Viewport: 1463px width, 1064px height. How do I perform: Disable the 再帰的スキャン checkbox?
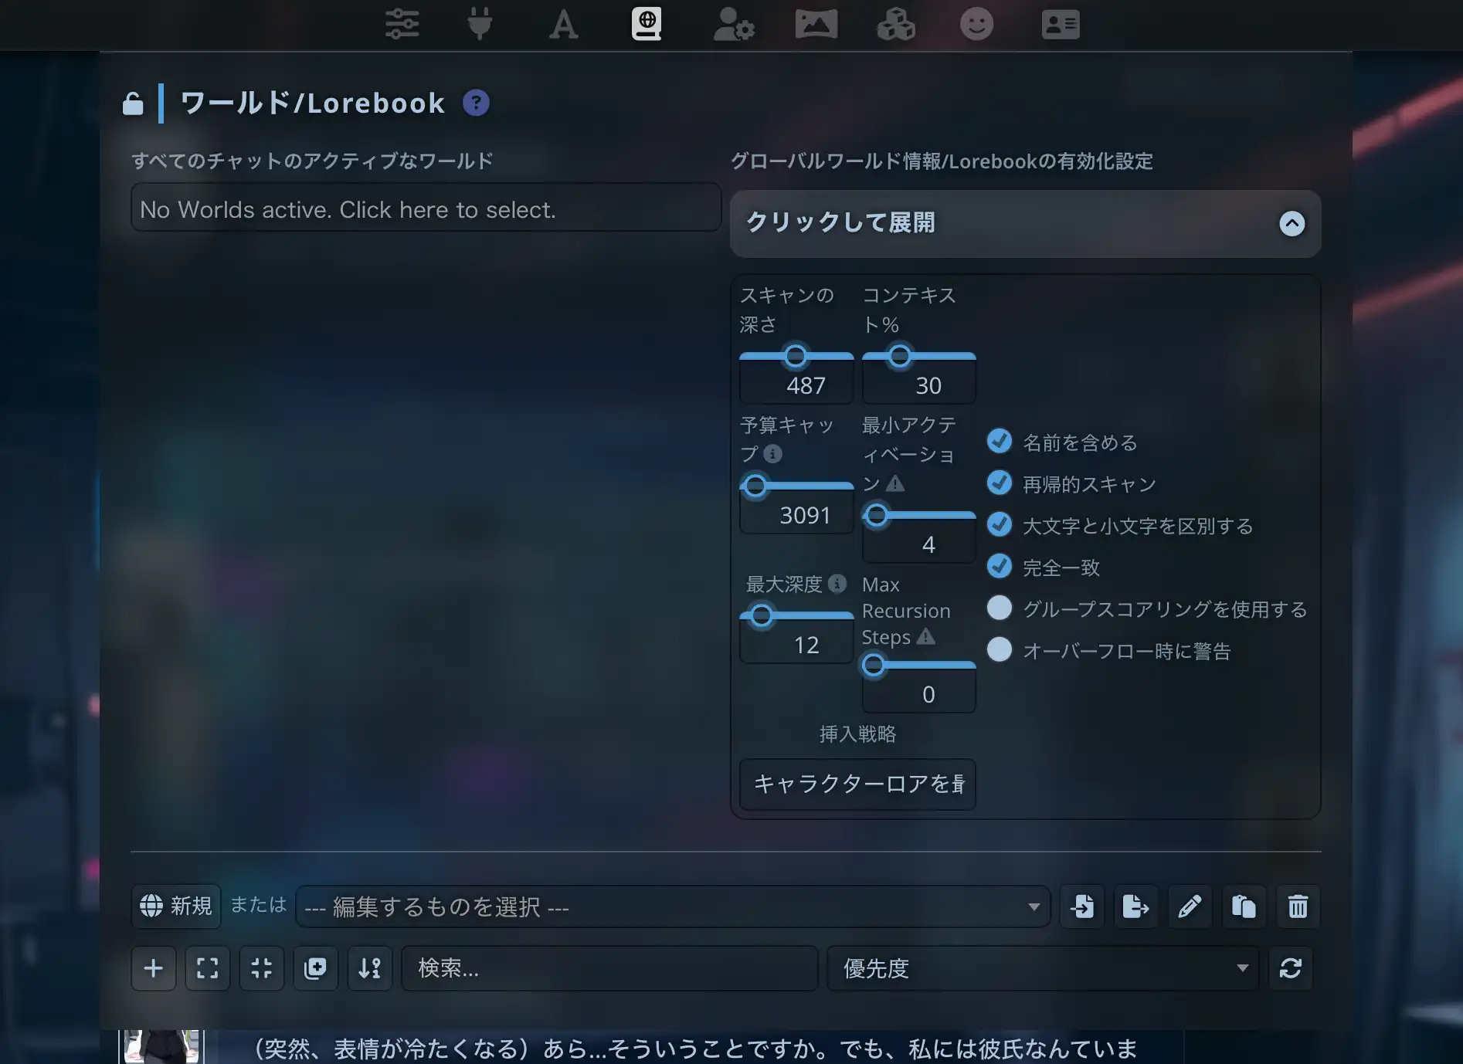click(999, 483)
